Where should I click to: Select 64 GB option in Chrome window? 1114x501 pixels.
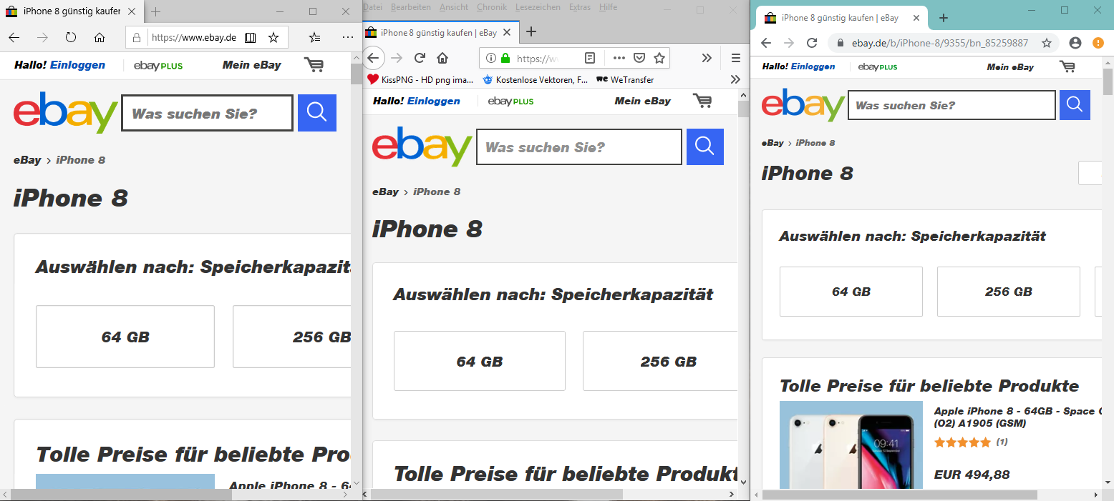click(x=851, y=292)
